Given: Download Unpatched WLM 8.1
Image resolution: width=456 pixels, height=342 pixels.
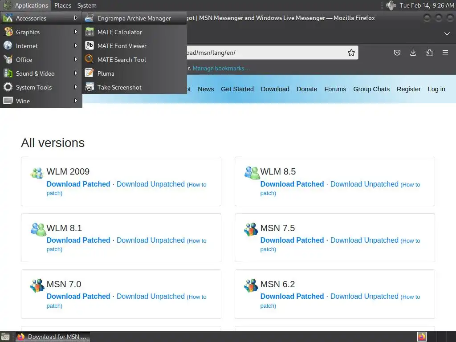Looking at the screenshot, I should coord(151,240).
